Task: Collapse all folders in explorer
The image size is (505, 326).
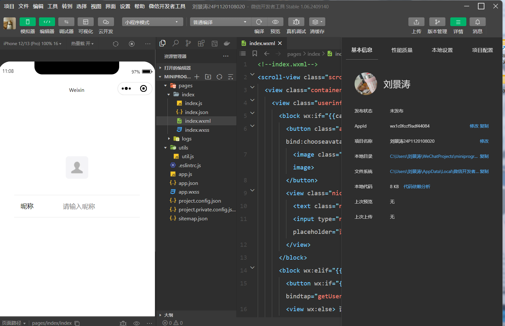Action: pos(231,77)
